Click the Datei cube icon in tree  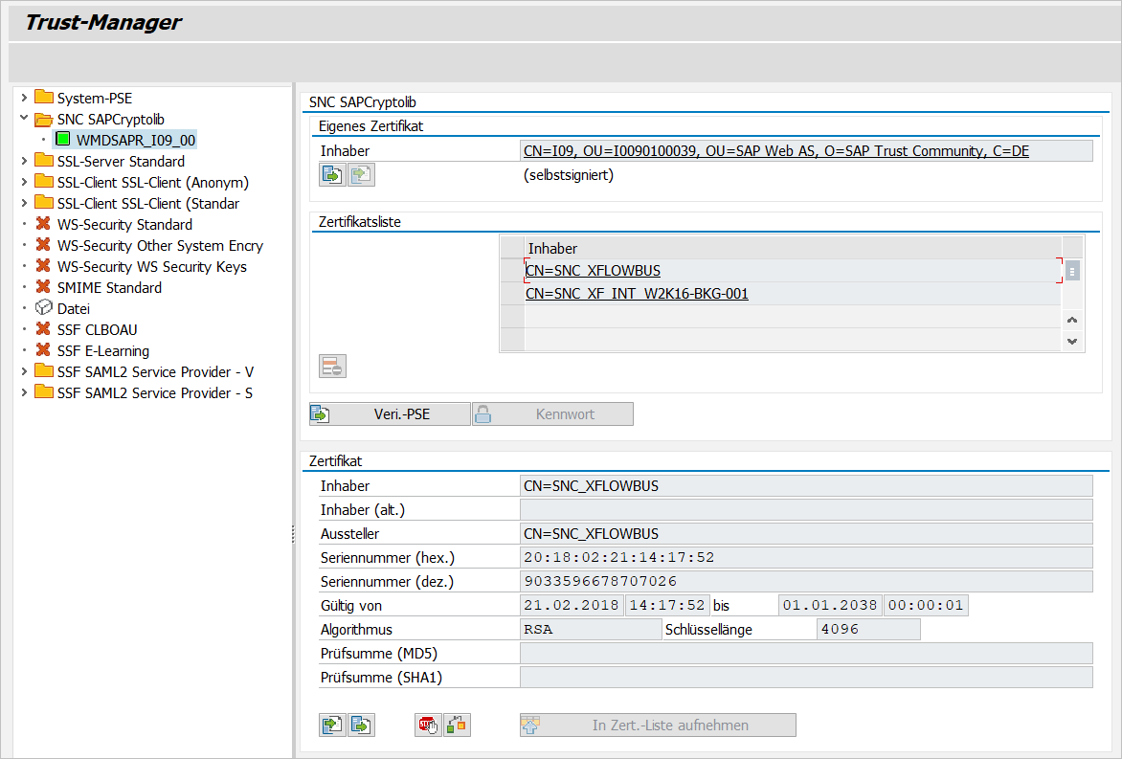pos(43,308)
